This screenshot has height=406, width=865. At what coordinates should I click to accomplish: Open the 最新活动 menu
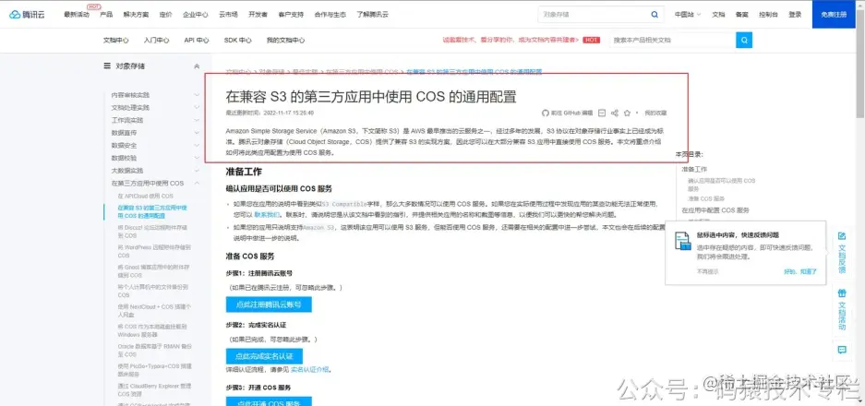[76, 15]
